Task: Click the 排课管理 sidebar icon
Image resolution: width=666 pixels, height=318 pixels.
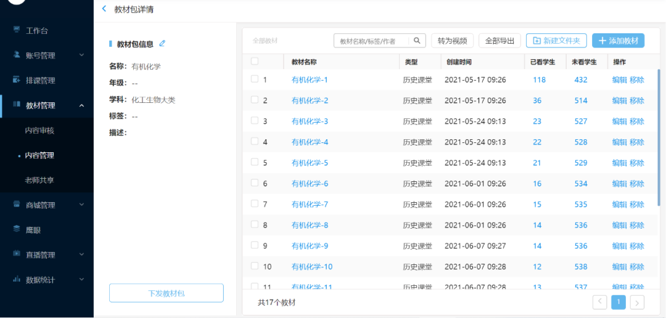Action: click(17, 80)
